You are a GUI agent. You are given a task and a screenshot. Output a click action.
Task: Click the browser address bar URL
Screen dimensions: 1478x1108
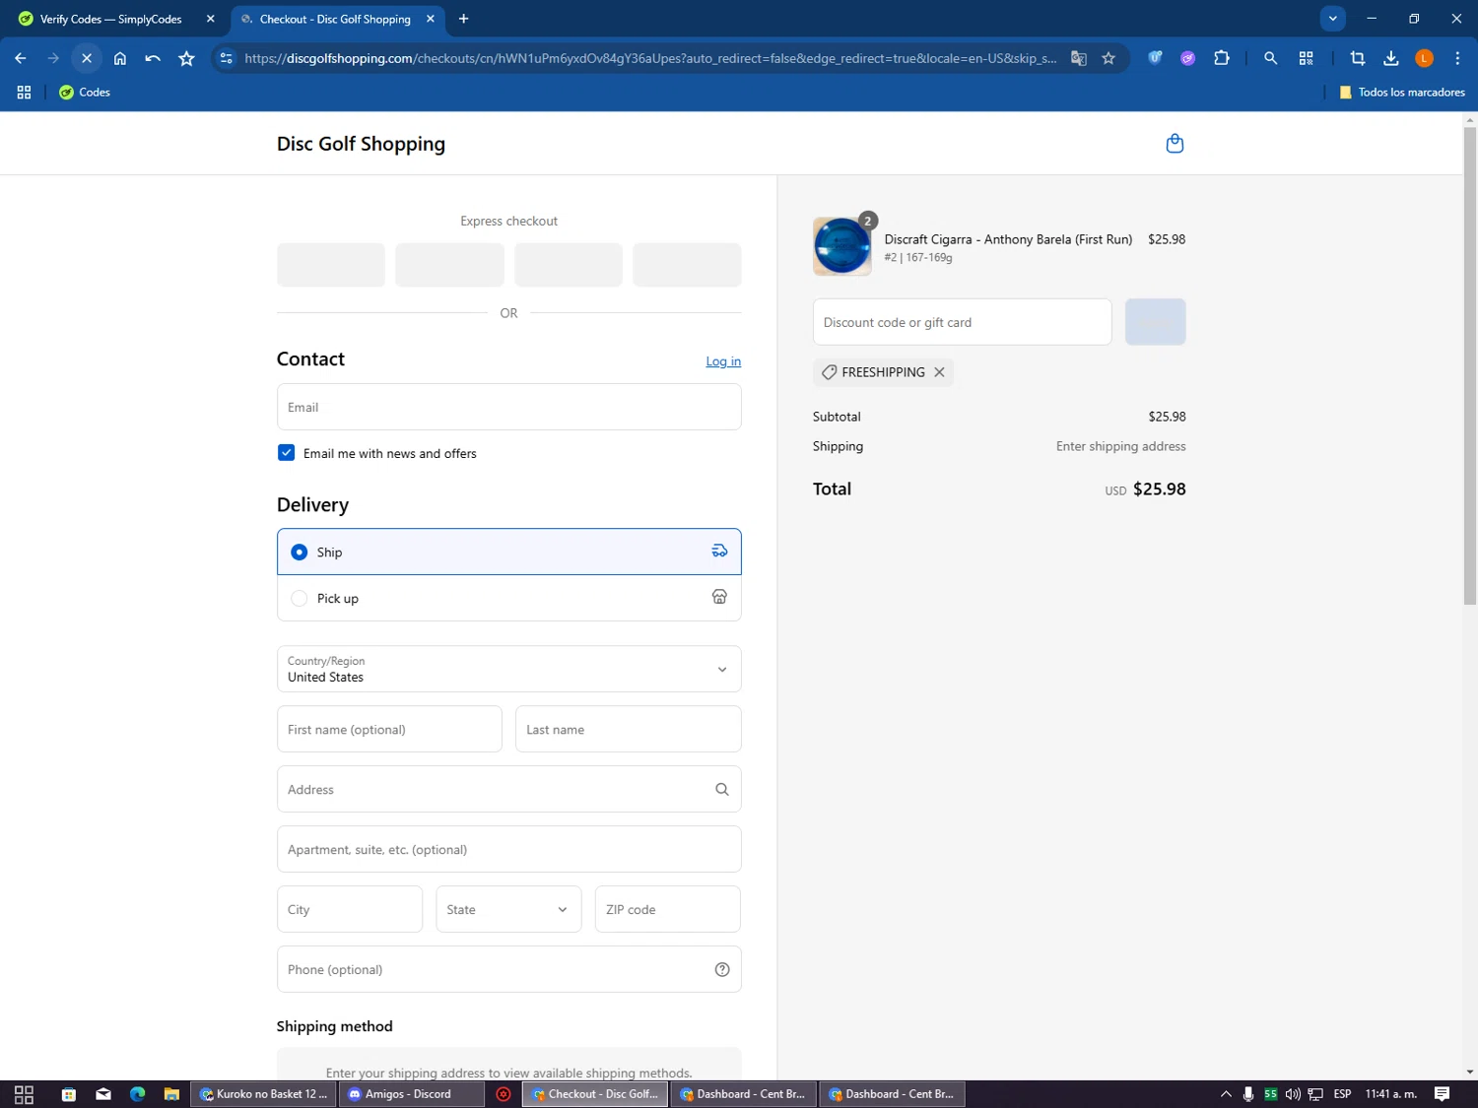650,58
